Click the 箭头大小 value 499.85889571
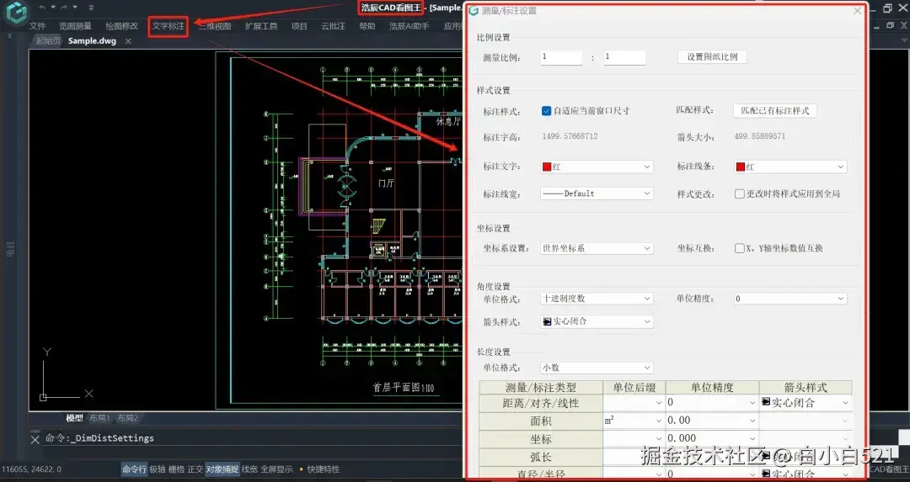 [x=760, y=137]
